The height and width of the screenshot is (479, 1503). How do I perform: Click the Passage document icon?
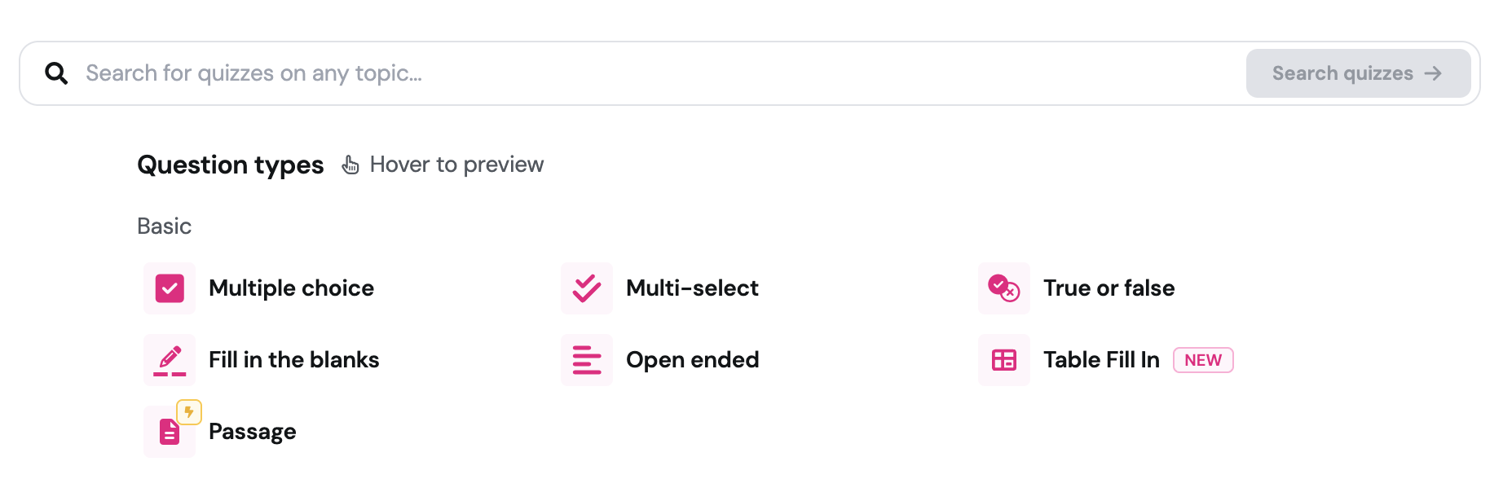coord(170,432)
